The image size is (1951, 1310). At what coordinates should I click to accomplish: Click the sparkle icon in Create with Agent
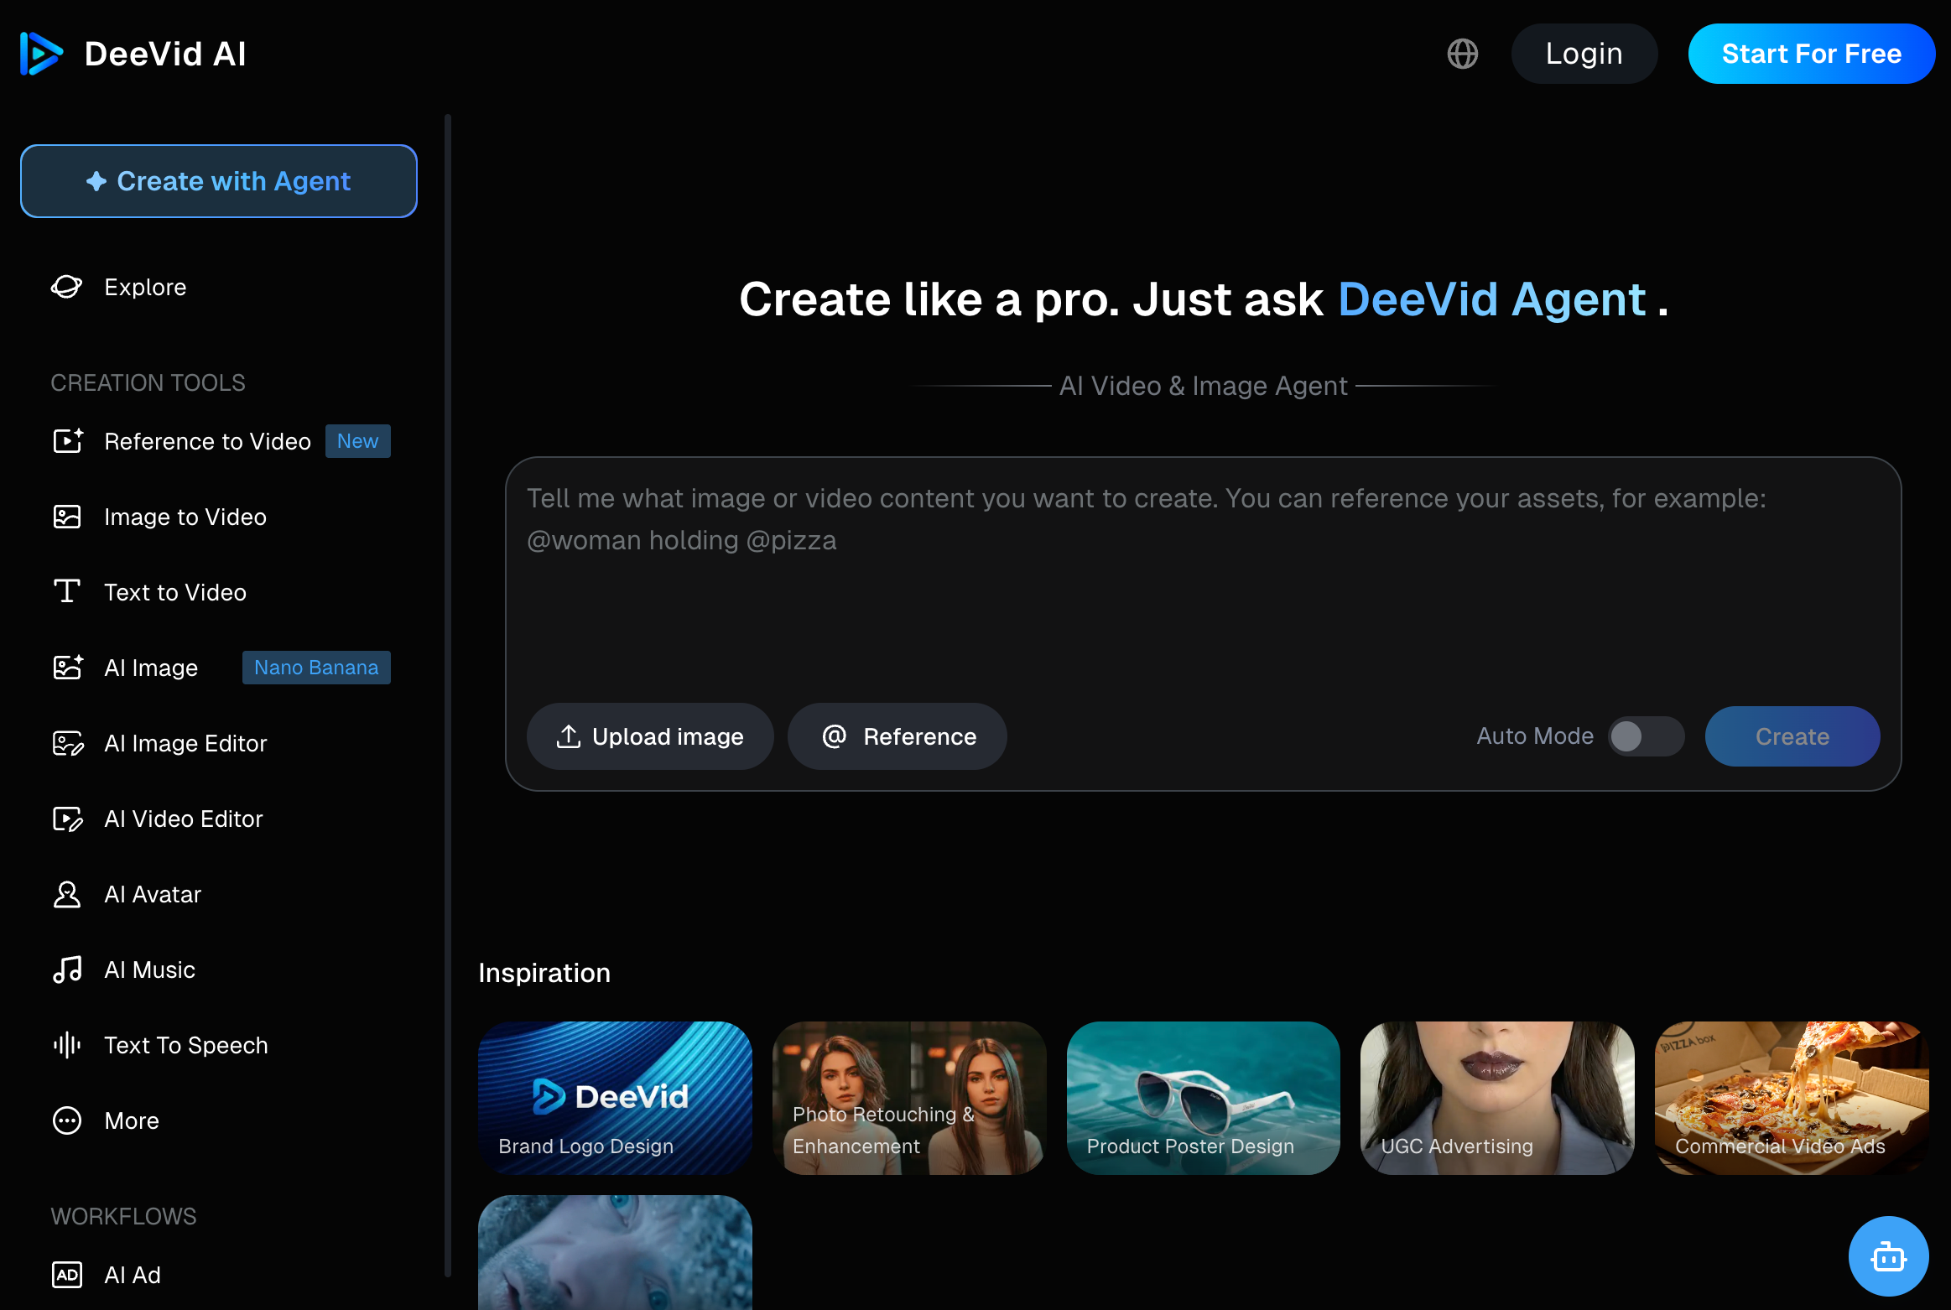click(96, 181)
